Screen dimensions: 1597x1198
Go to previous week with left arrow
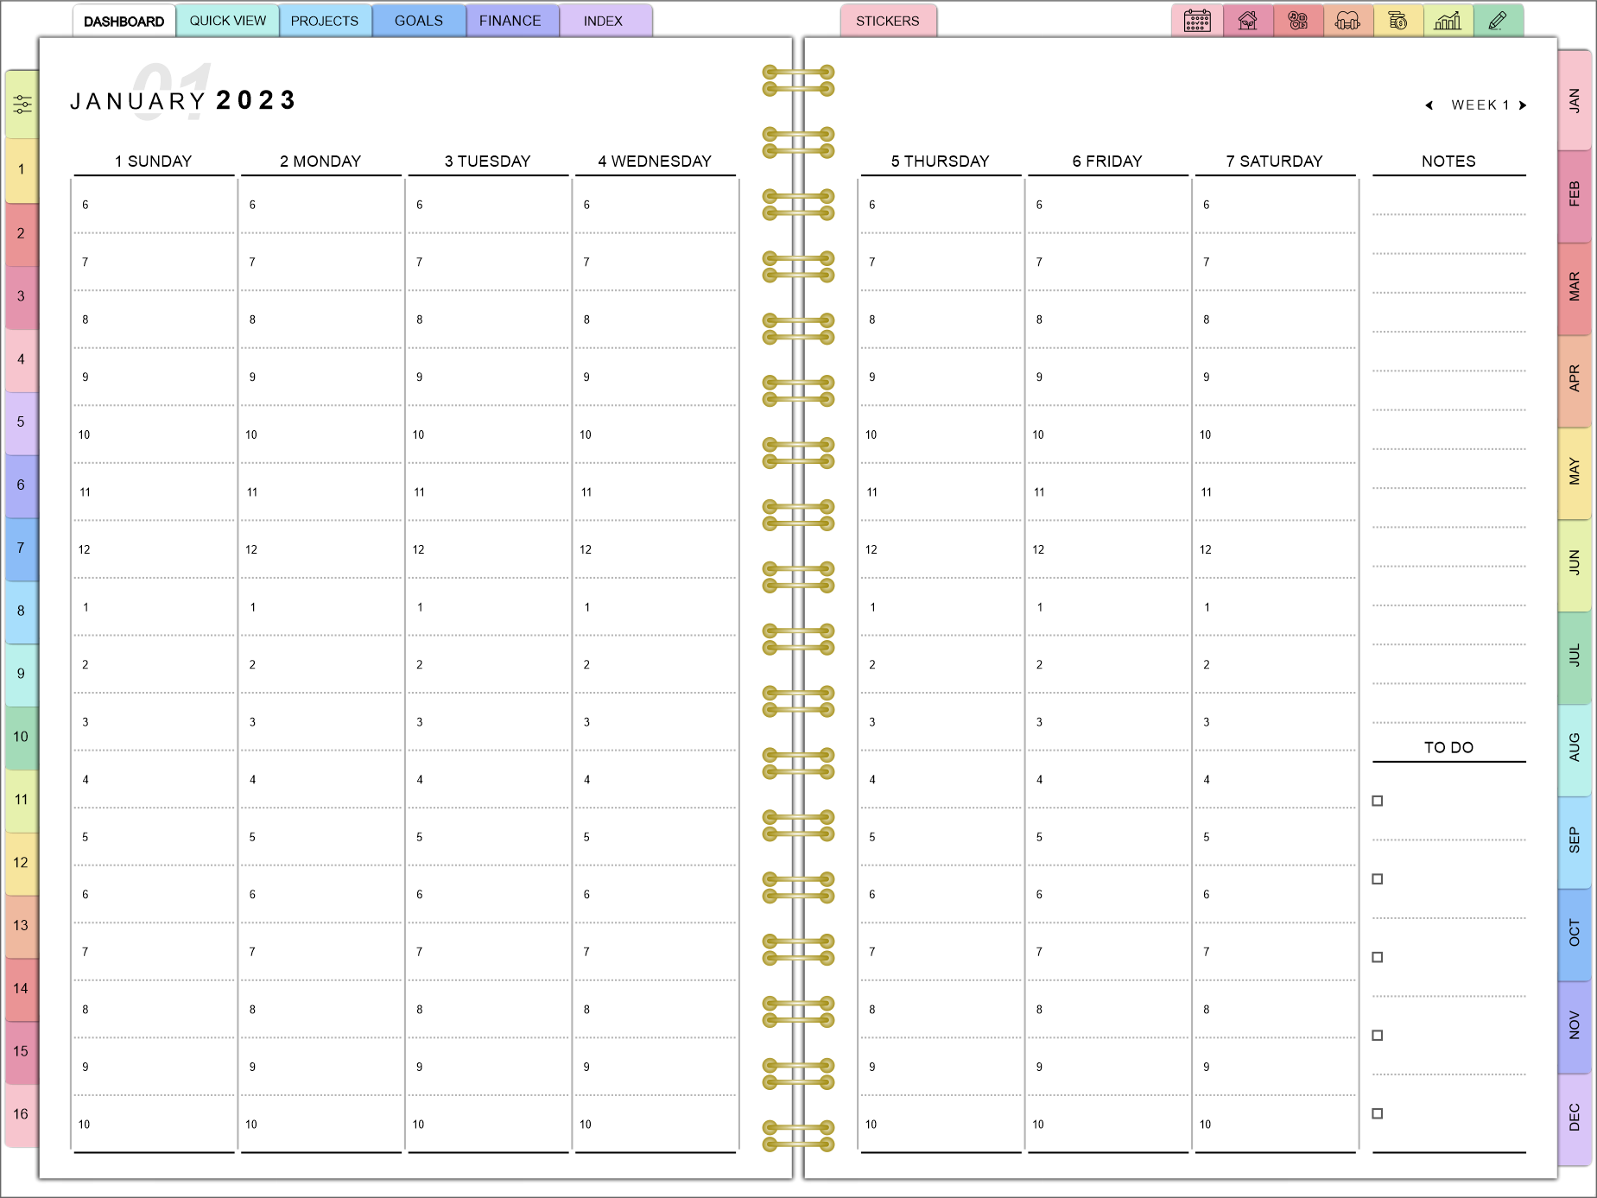coord(1429,105)
